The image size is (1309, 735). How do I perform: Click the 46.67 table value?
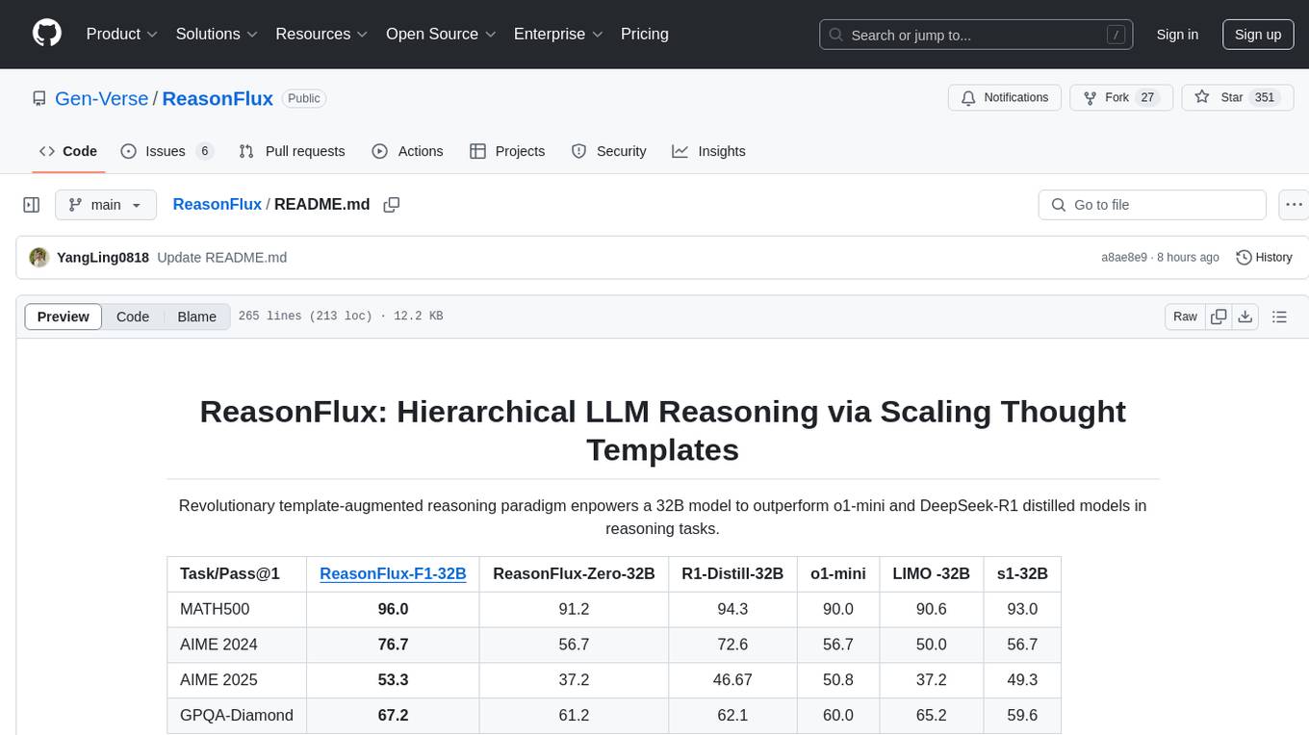point(732,680)
